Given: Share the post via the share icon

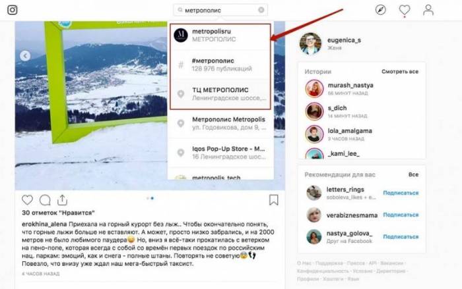Looking at the screenshot, I should coord(62,200).
